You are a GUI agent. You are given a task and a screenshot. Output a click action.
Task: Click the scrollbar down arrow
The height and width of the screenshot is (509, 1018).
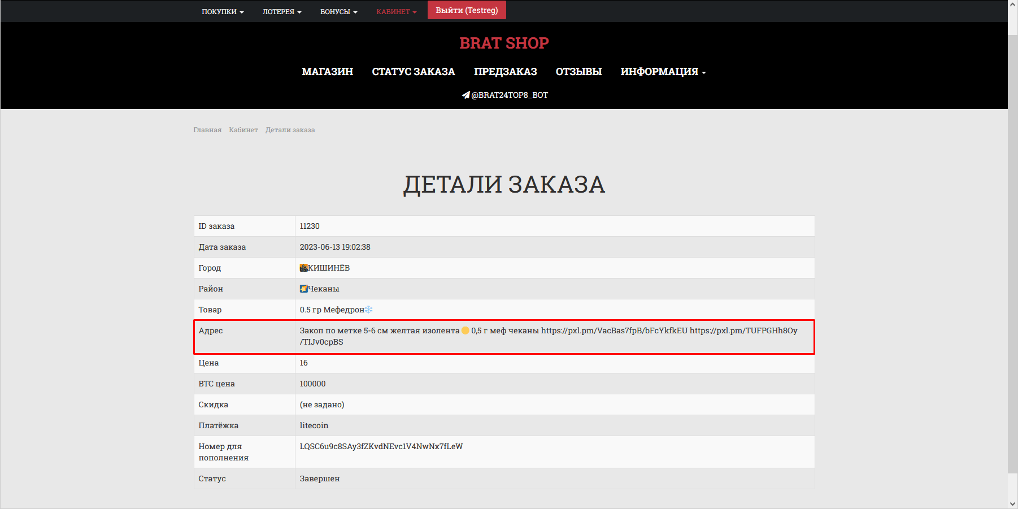tap(1013, 504)
